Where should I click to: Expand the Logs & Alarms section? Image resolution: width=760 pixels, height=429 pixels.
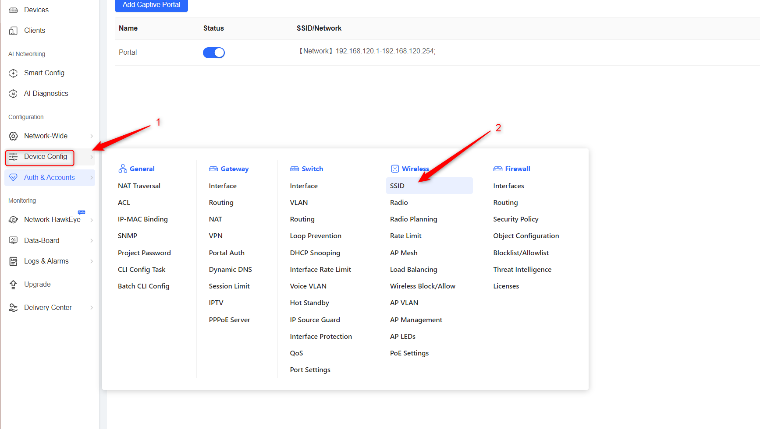[x=92, y=261]
